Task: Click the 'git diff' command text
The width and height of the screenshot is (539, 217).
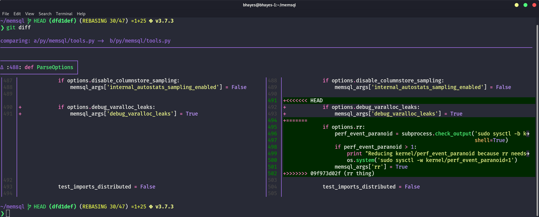Action: [x=19, y=28]
